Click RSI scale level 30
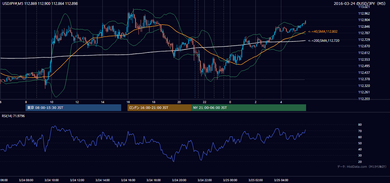Screen dimensions: 390x183 (x=360, y=156)
